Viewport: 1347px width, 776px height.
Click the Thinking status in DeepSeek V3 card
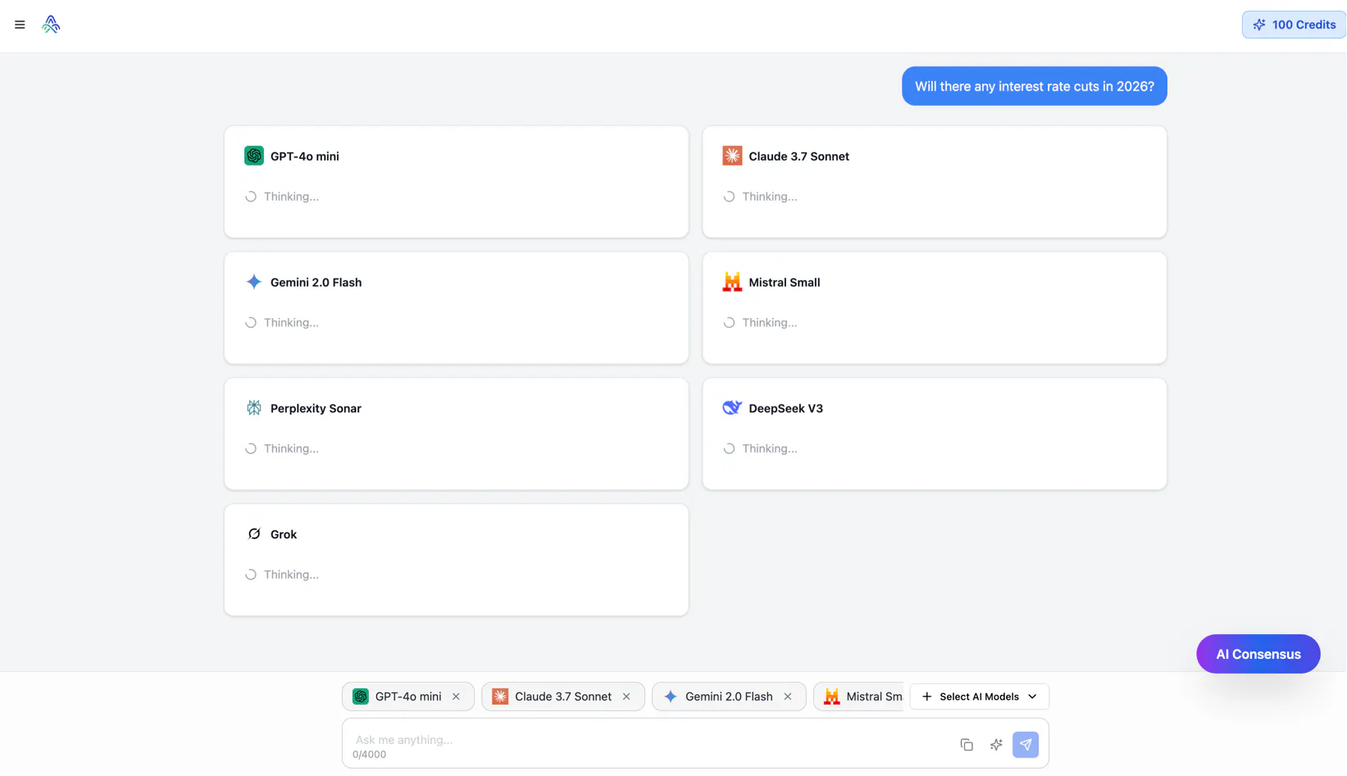pyautogui.click(x=760, y=449)
